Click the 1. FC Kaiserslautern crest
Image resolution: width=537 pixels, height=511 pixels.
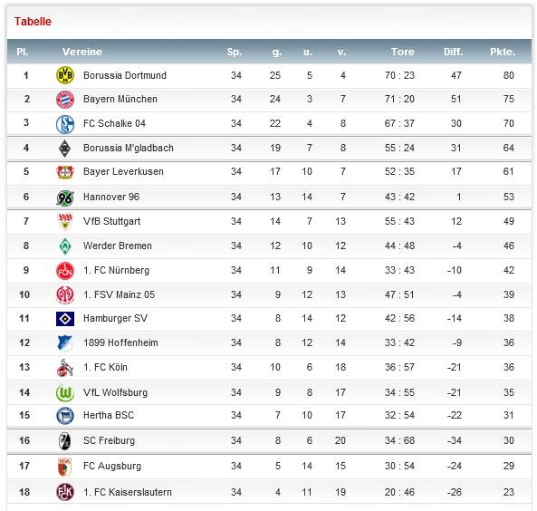pos(65,492)
